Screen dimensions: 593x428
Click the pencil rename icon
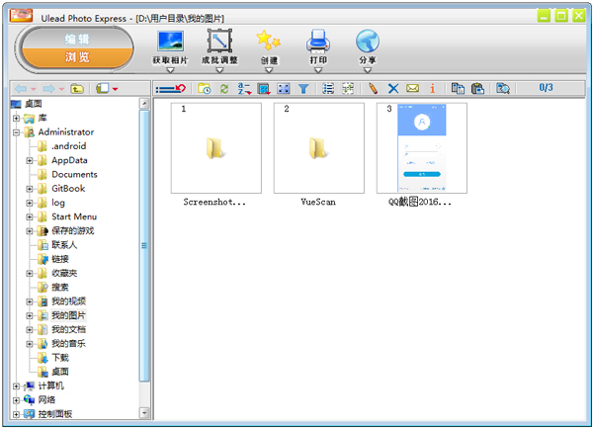(x=373, y=89)
